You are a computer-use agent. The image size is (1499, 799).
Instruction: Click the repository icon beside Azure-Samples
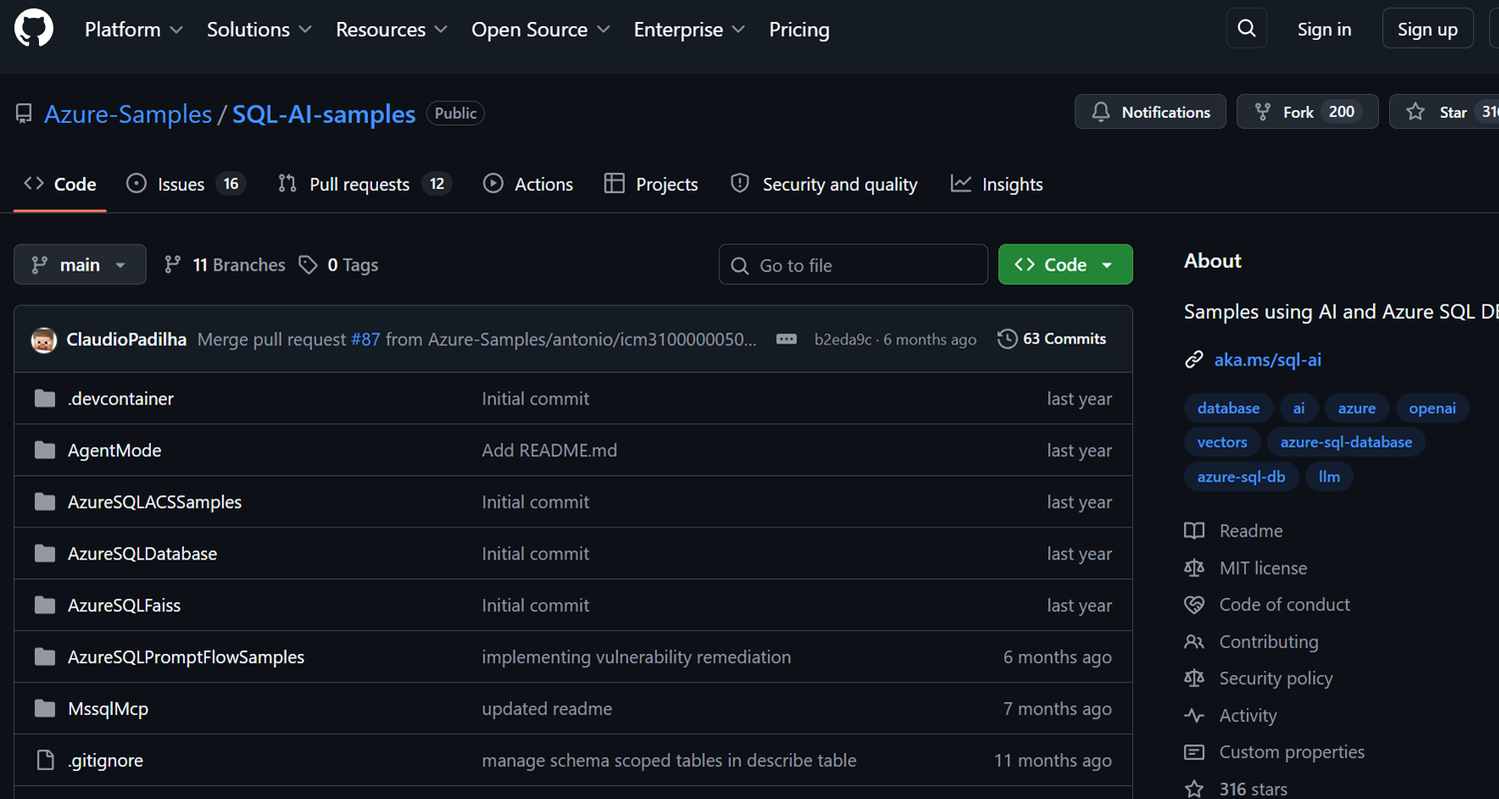click(24, 114)
